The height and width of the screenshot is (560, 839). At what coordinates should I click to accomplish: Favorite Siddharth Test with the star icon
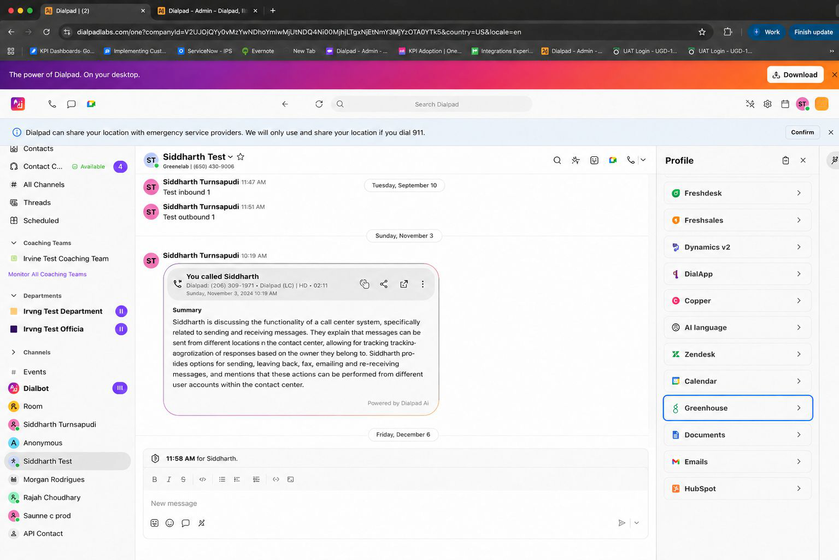pos(240,156)
